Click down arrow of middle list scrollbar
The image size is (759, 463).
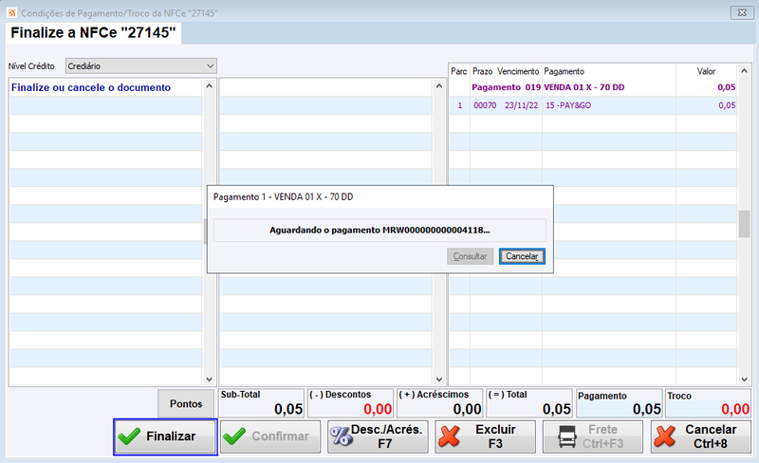tap(439, 380)
